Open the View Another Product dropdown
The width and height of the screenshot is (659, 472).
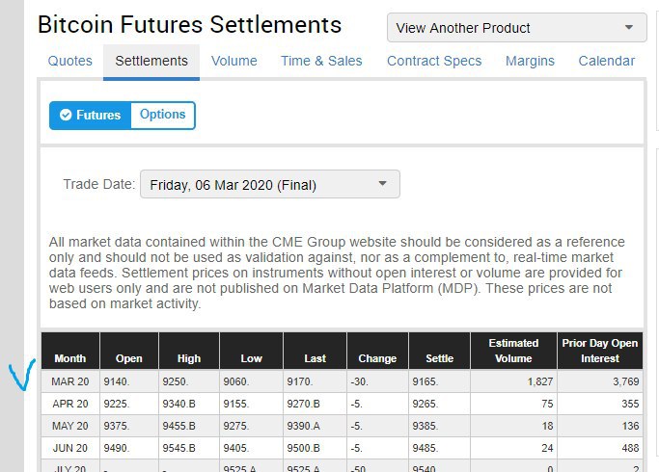pyautogui.click(x=516, y=28)
